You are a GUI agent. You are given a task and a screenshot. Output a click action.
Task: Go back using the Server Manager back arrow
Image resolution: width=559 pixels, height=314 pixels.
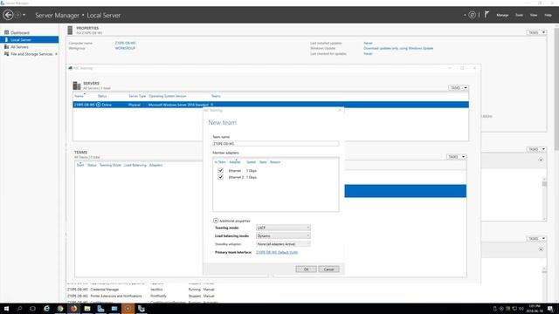(8, 15)
